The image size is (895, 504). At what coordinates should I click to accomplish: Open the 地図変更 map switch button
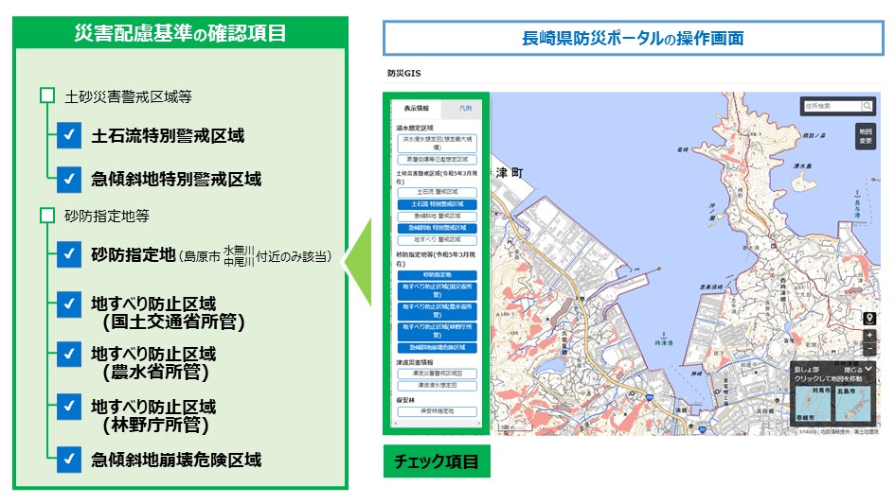(x=866, y=136)
